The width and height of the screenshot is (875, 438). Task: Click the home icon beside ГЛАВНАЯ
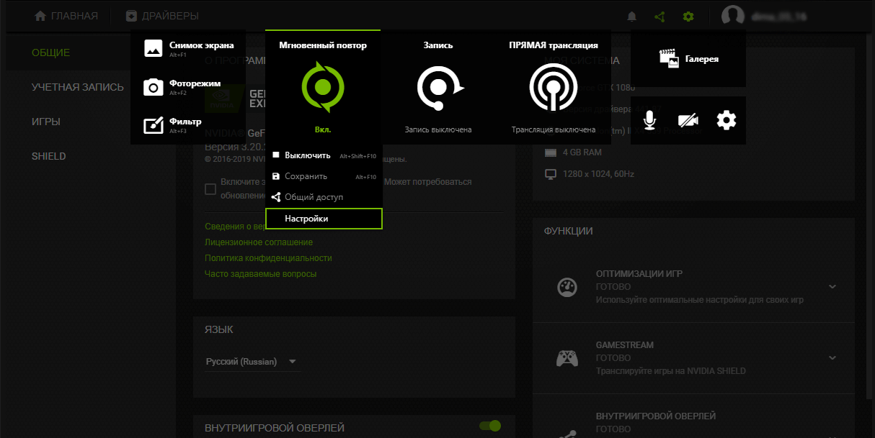pyautogui.click(x=40, y=16)
